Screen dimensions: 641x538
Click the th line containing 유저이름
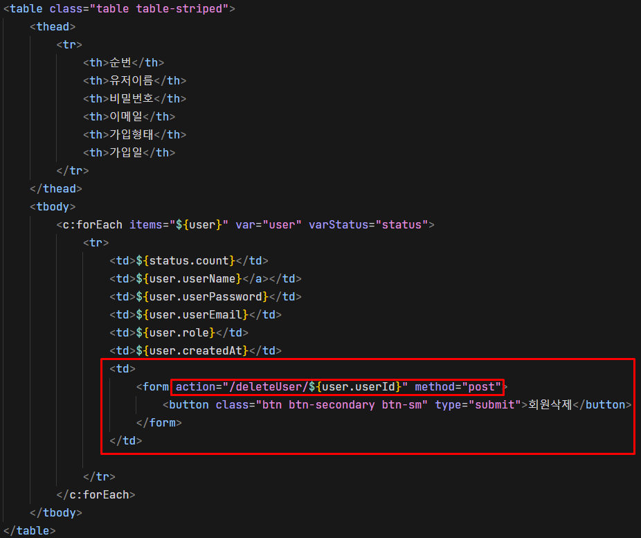(x=134, y=80)
